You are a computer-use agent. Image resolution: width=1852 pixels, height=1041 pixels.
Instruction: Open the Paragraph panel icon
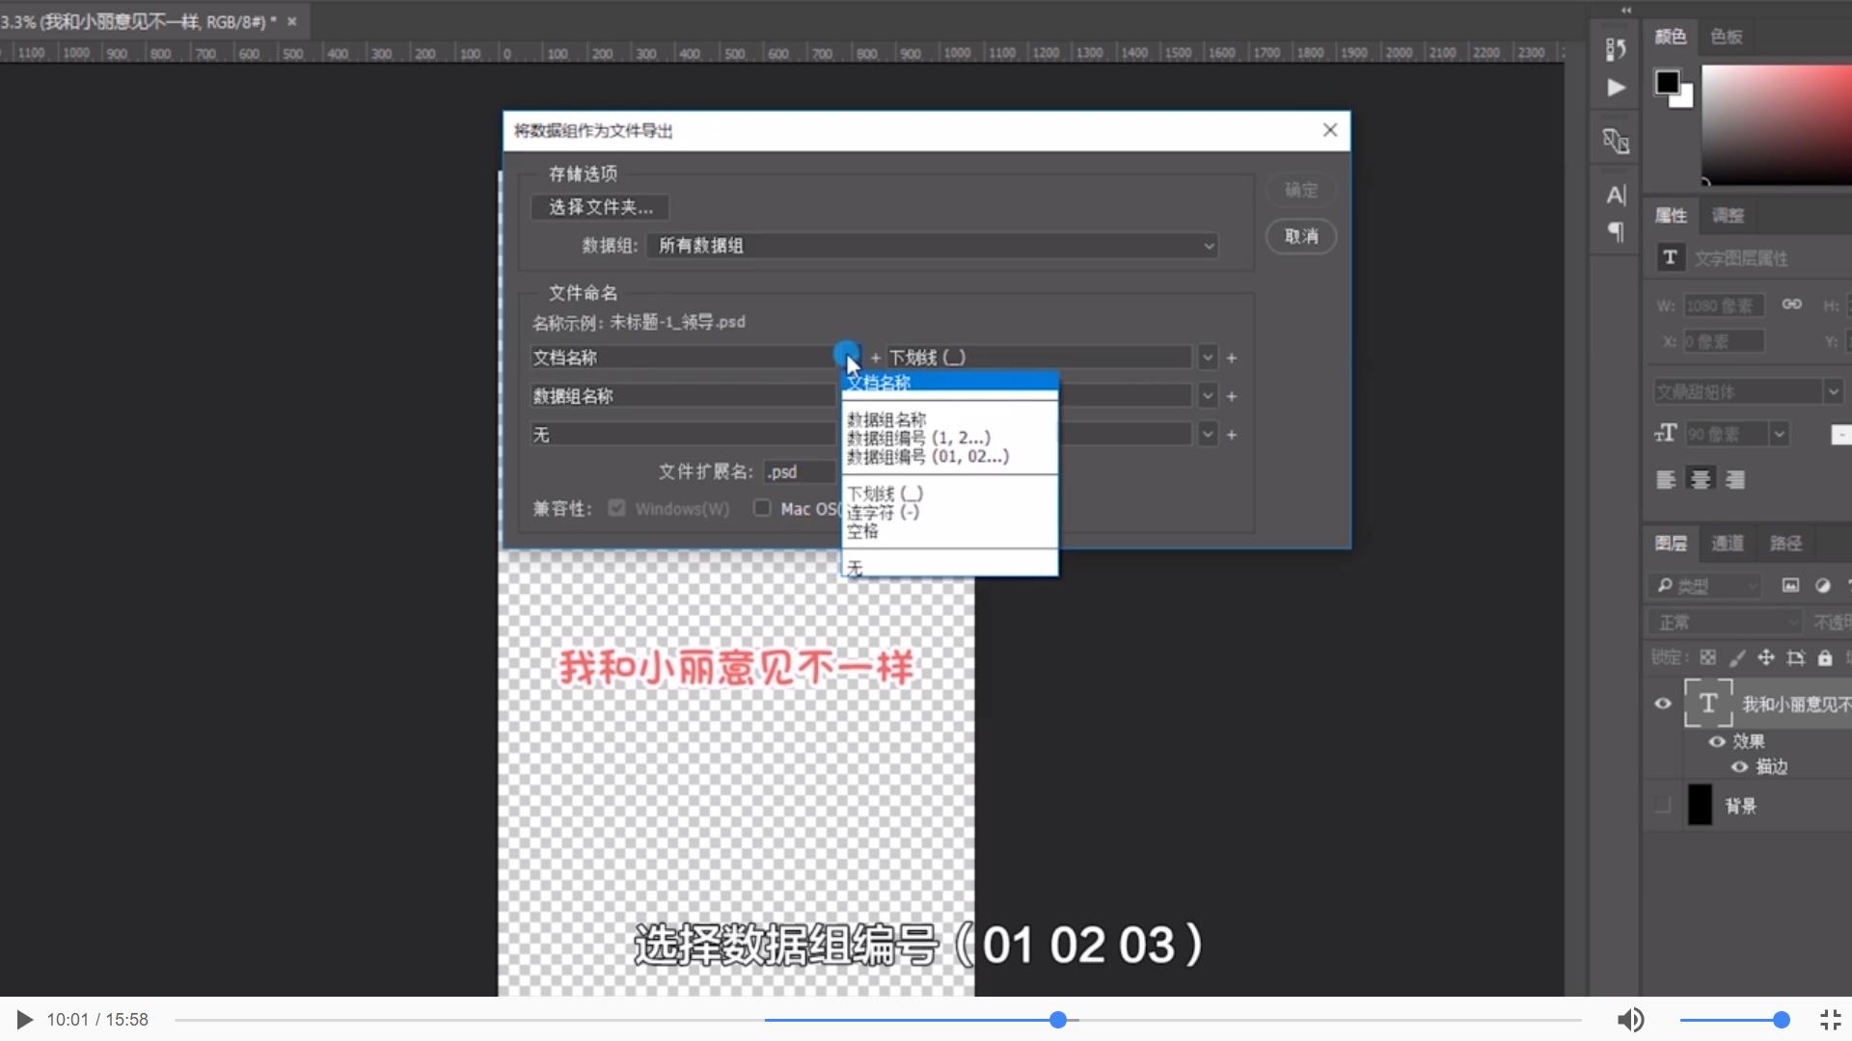coord(1616,231)
